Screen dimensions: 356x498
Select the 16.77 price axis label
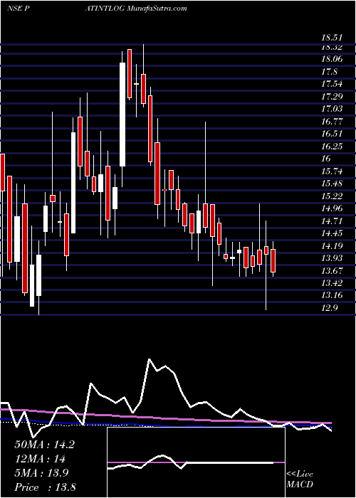coord(332,121)
